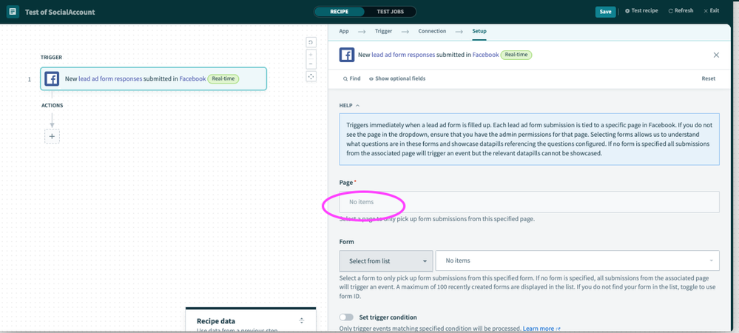Save the recipe
739x333 pixels.
point(605,12)
